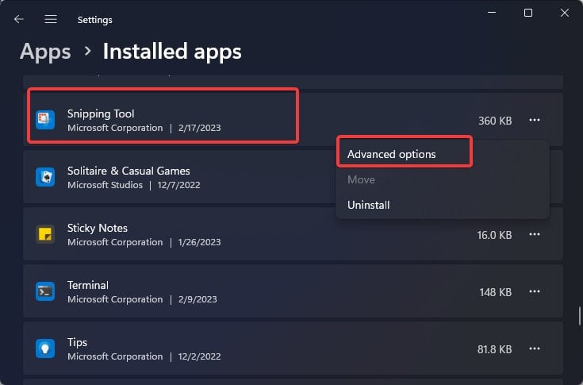This screenshot has width=583, height=385.
Task: Maximize the Settings window
Action: [x=528, y=13]
